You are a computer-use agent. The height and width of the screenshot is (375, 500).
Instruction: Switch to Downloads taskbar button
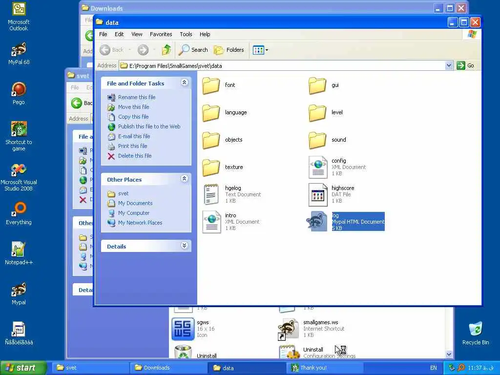(169, 368)
